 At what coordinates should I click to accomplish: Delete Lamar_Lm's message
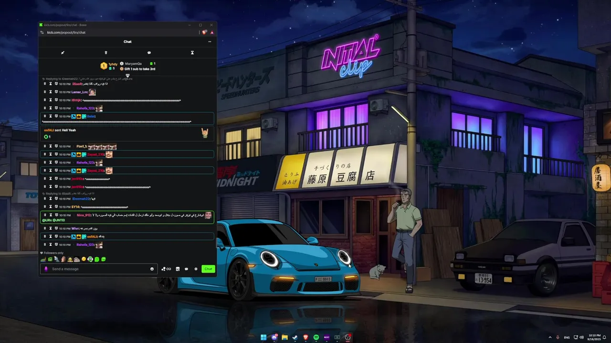(x=45, y=92)
